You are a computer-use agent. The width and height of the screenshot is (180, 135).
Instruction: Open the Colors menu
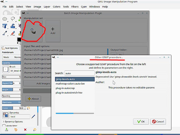[x=56, y=7]
